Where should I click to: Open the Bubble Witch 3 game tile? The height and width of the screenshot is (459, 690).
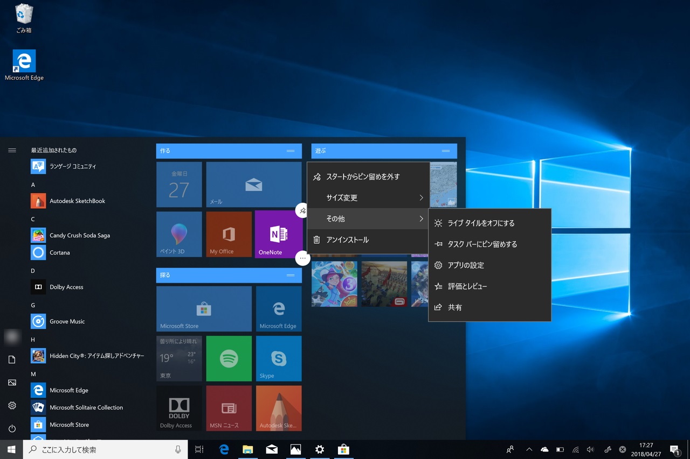[x=334, y=284]
